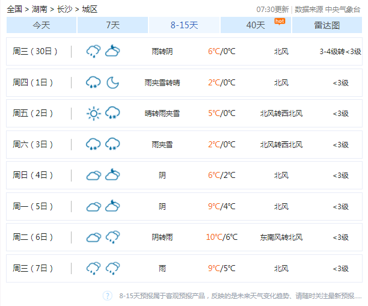Click the temperature 6℃/0℃
The height and width of the screenshot is (306, 368).
[221, 51]
